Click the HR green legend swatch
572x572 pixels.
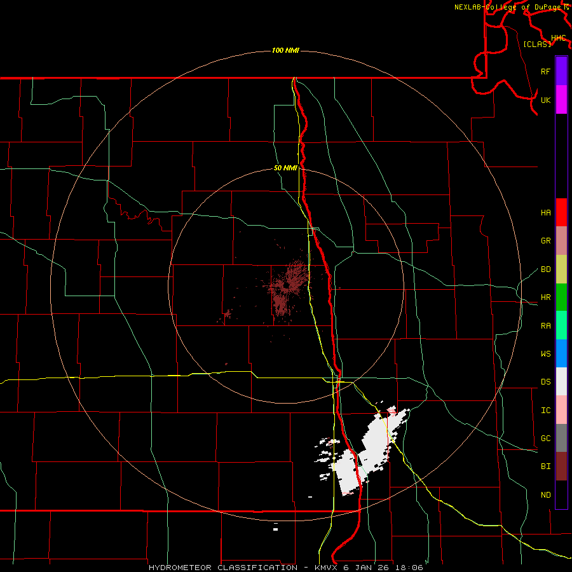pos(561,297)
